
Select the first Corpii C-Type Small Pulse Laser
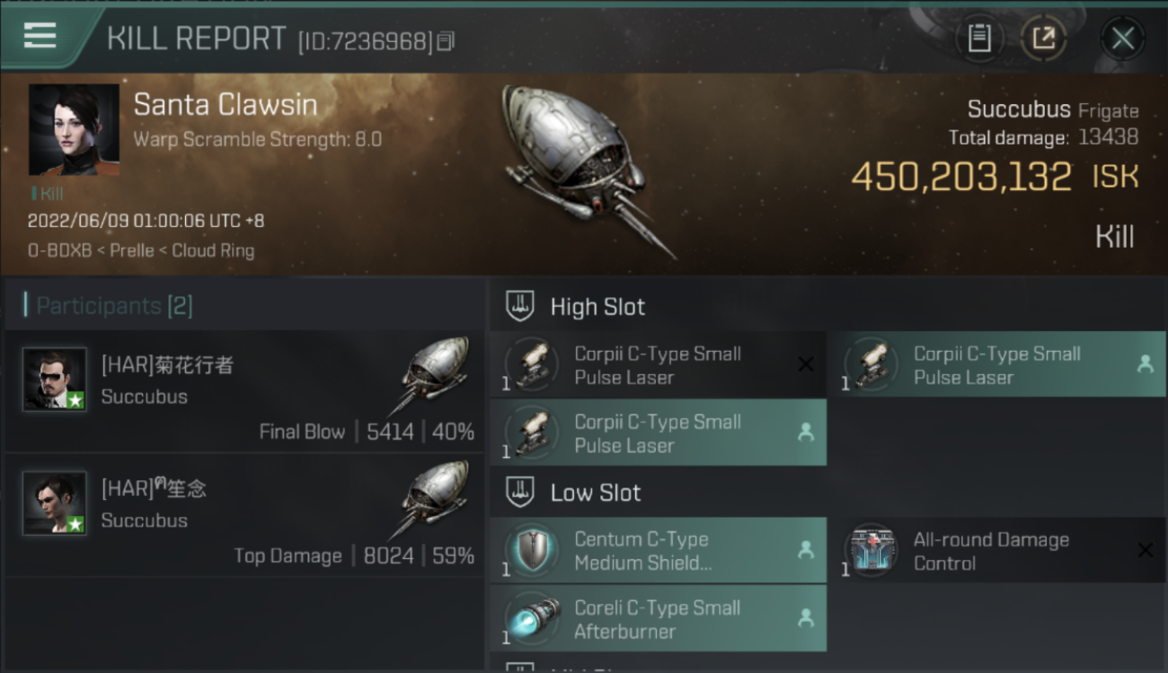pyautogui.click(x=658, y=365)
